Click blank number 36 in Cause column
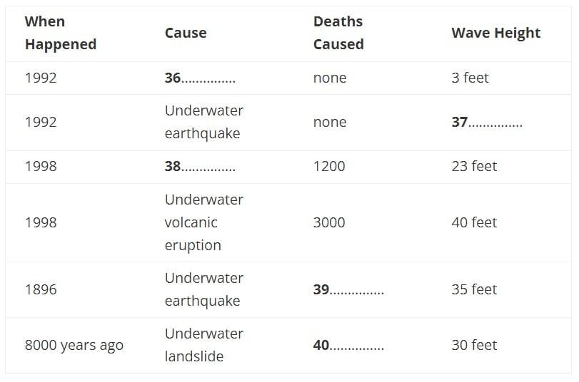 pos(200,78)
